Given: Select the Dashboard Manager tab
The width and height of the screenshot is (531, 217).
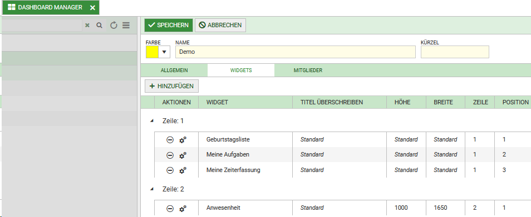Looking at the screenshot, I should [x=51, y=7].
